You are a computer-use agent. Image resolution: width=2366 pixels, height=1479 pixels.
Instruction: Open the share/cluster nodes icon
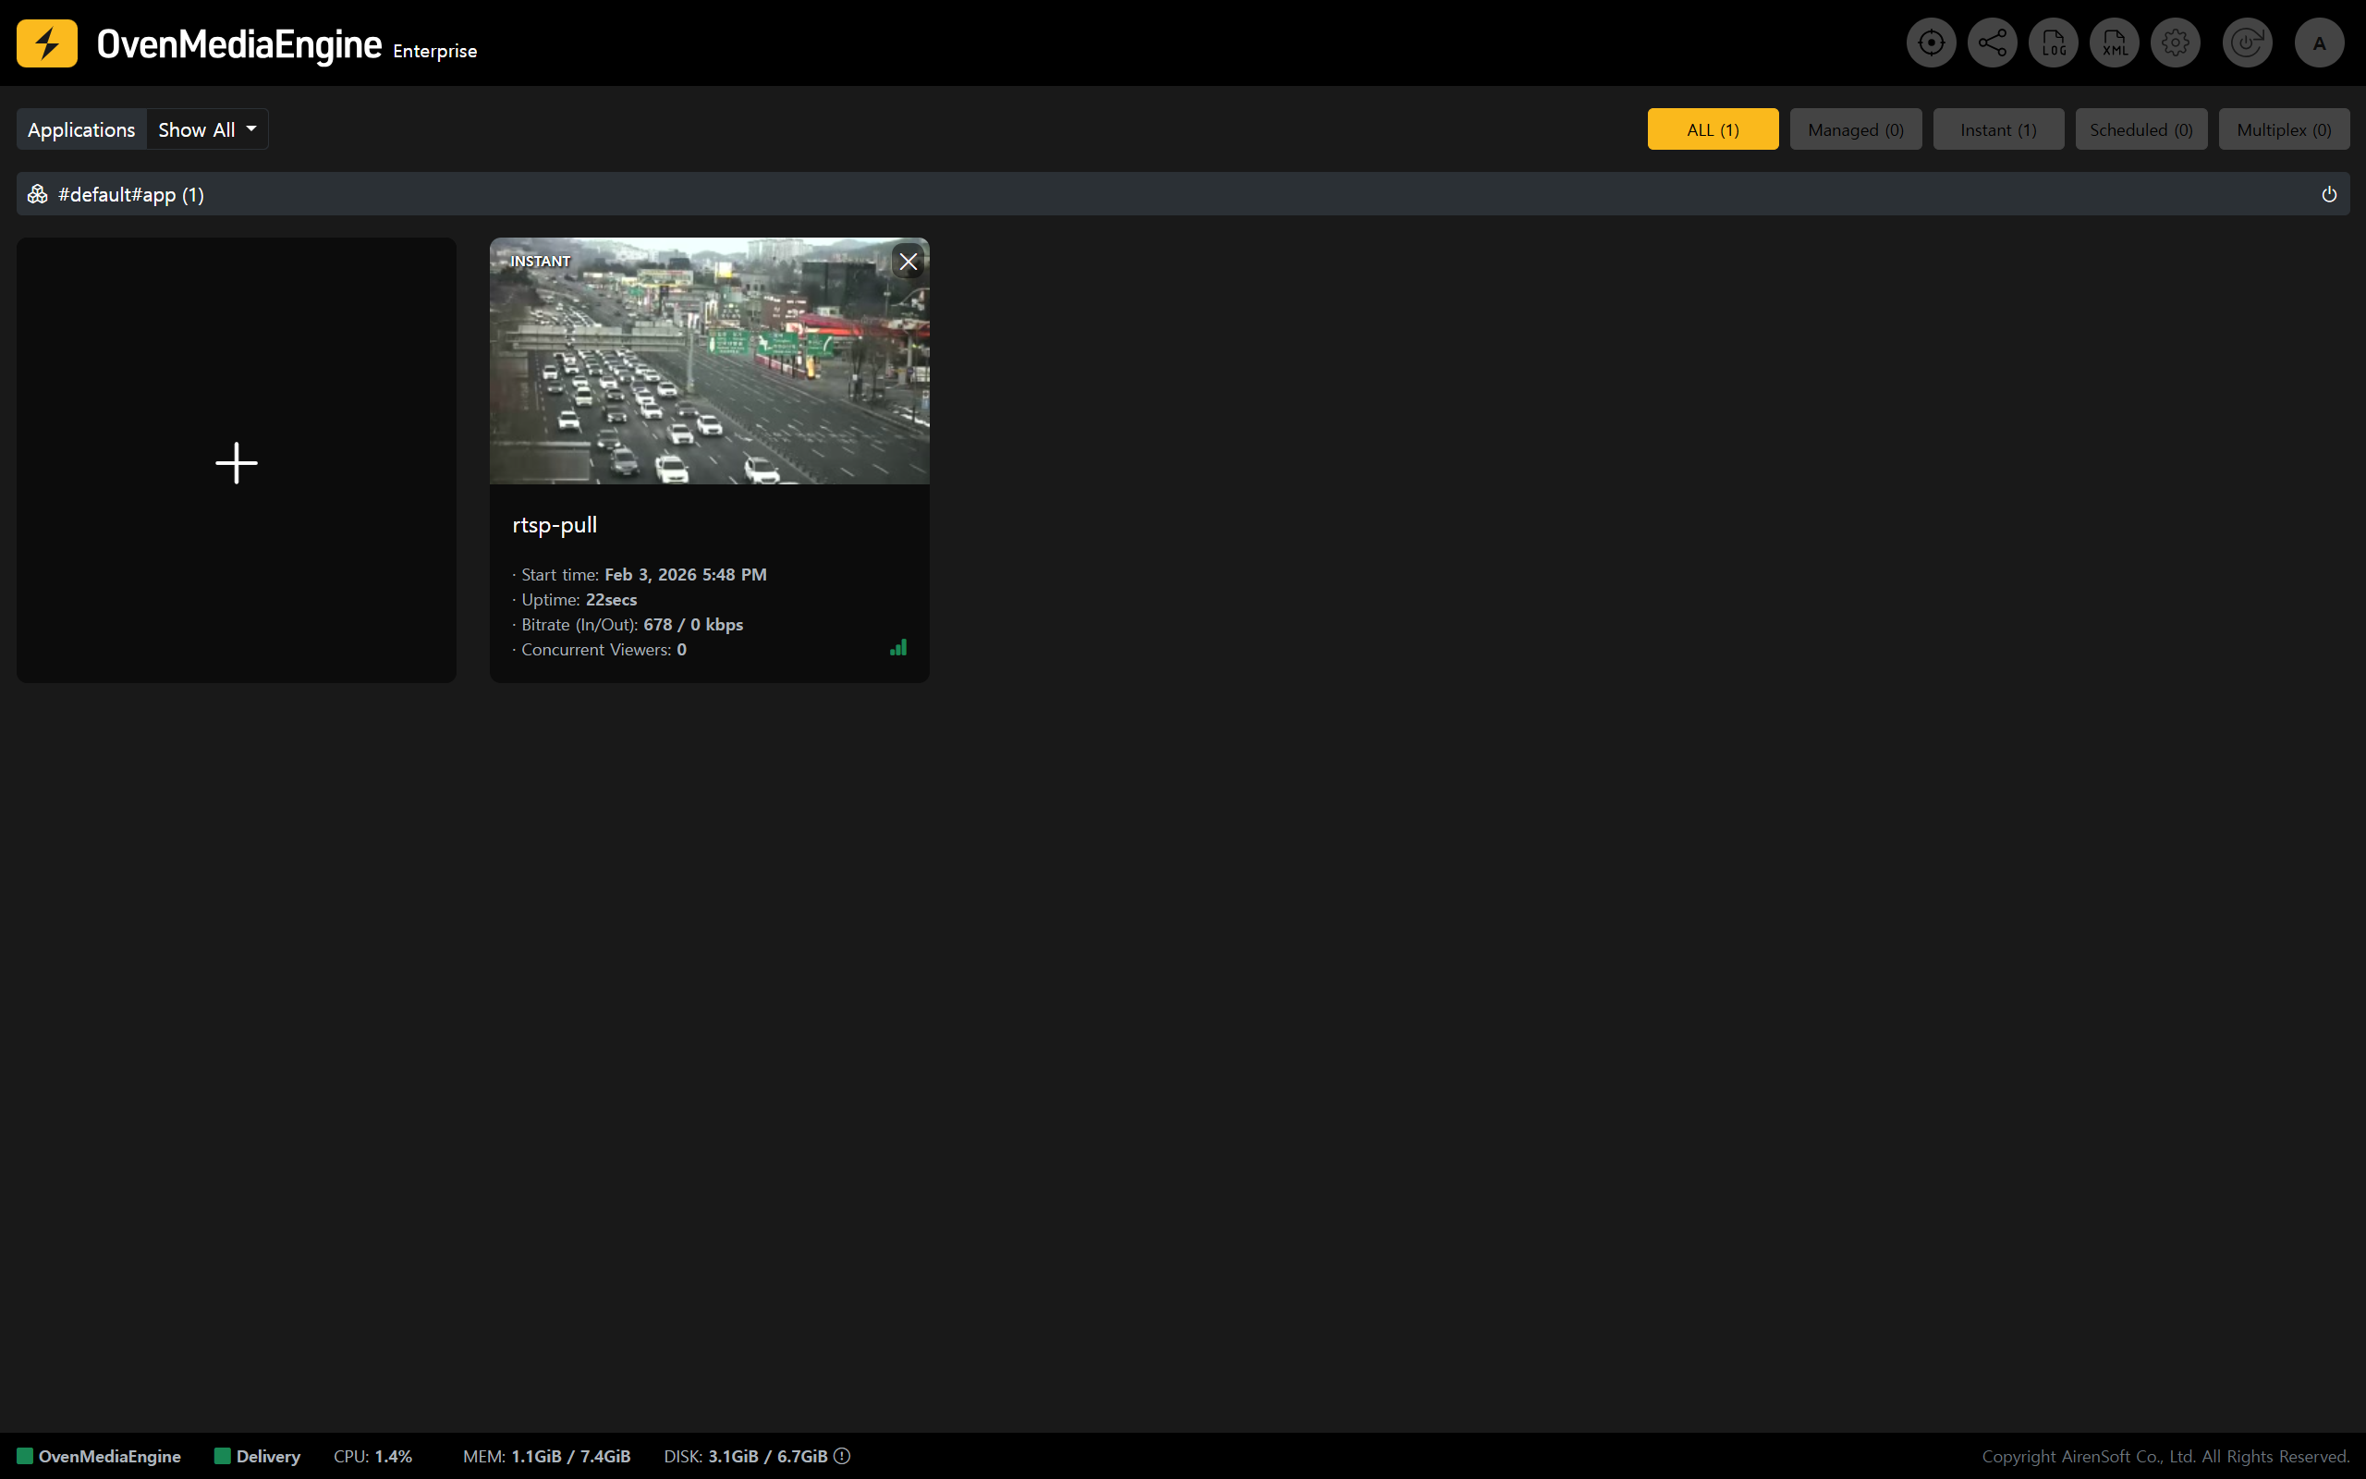tap(1992, 43)
